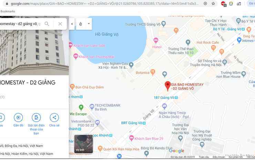Collapse the side panel arrow
Viewport: 255px width, 160px height.
point(72,24)
